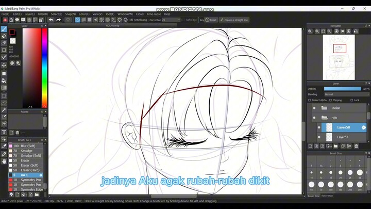Toggle AntiAliasing checkbox
The width and height of the screenshot is (371, 209).
[x=132, y=20]
